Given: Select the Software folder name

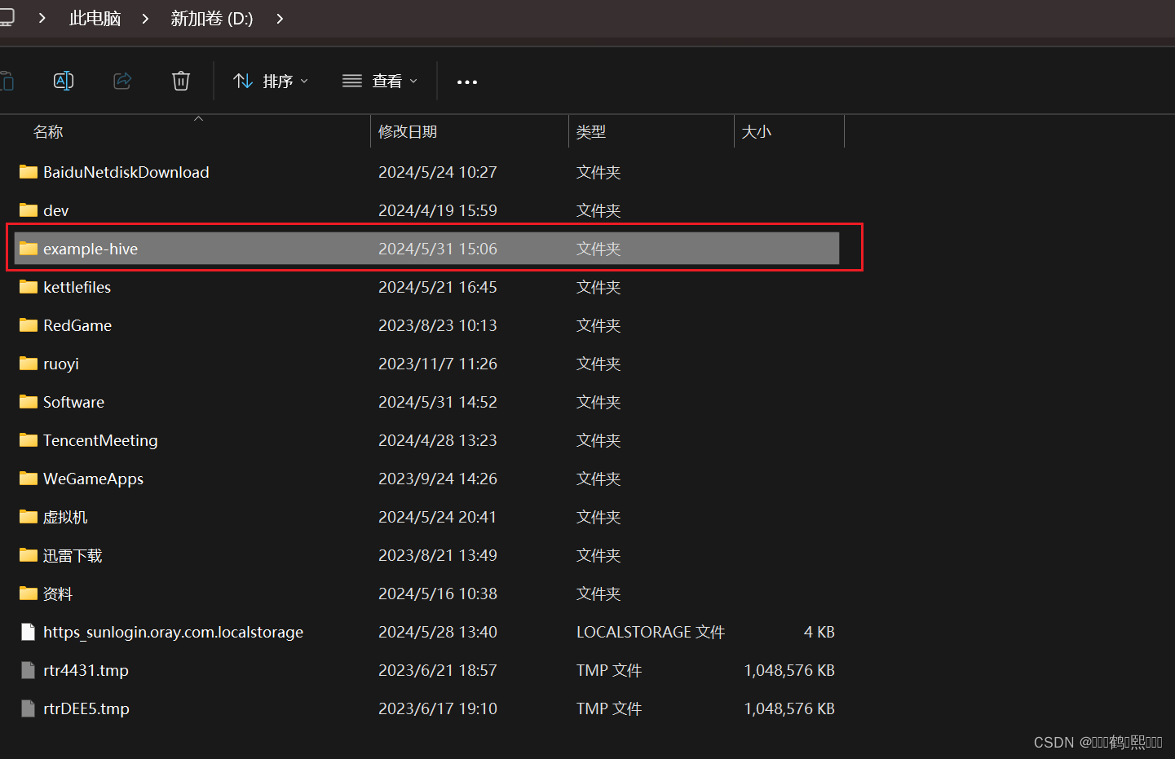Looking at the screenshot, I should point(73,402).
